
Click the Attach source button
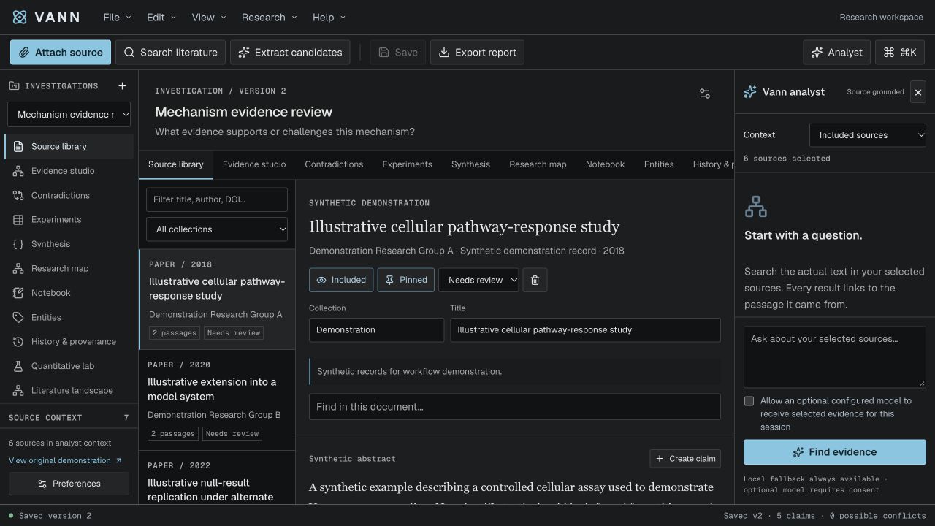(61, 53)
